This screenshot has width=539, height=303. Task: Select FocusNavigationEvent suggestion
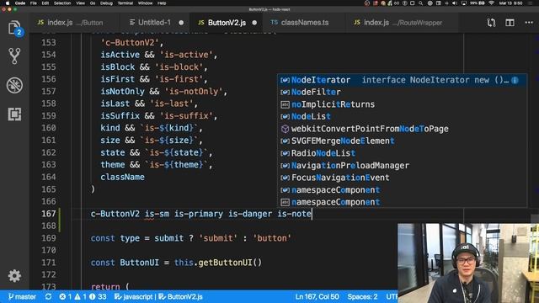pos(403,178)
